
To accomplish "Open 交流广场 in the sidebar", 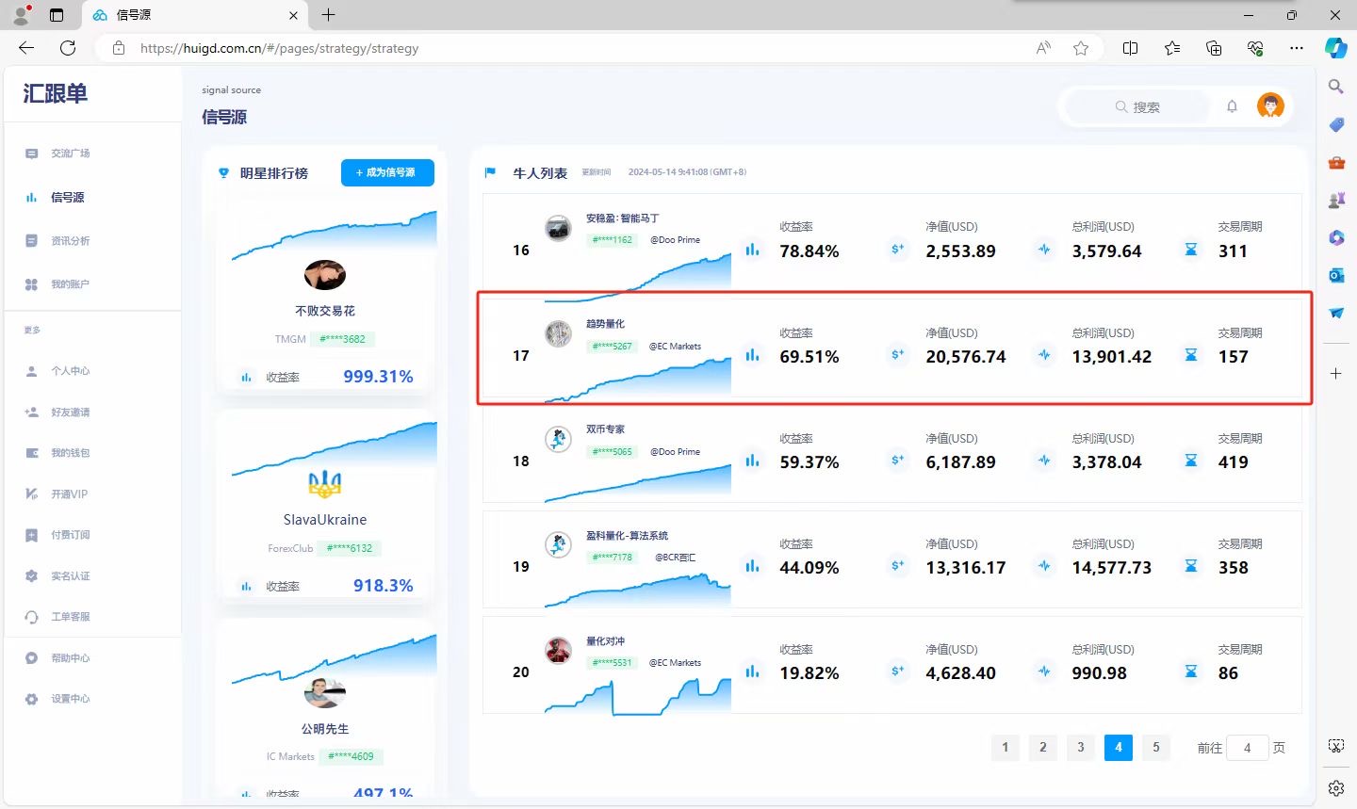I will coord(70,154).
